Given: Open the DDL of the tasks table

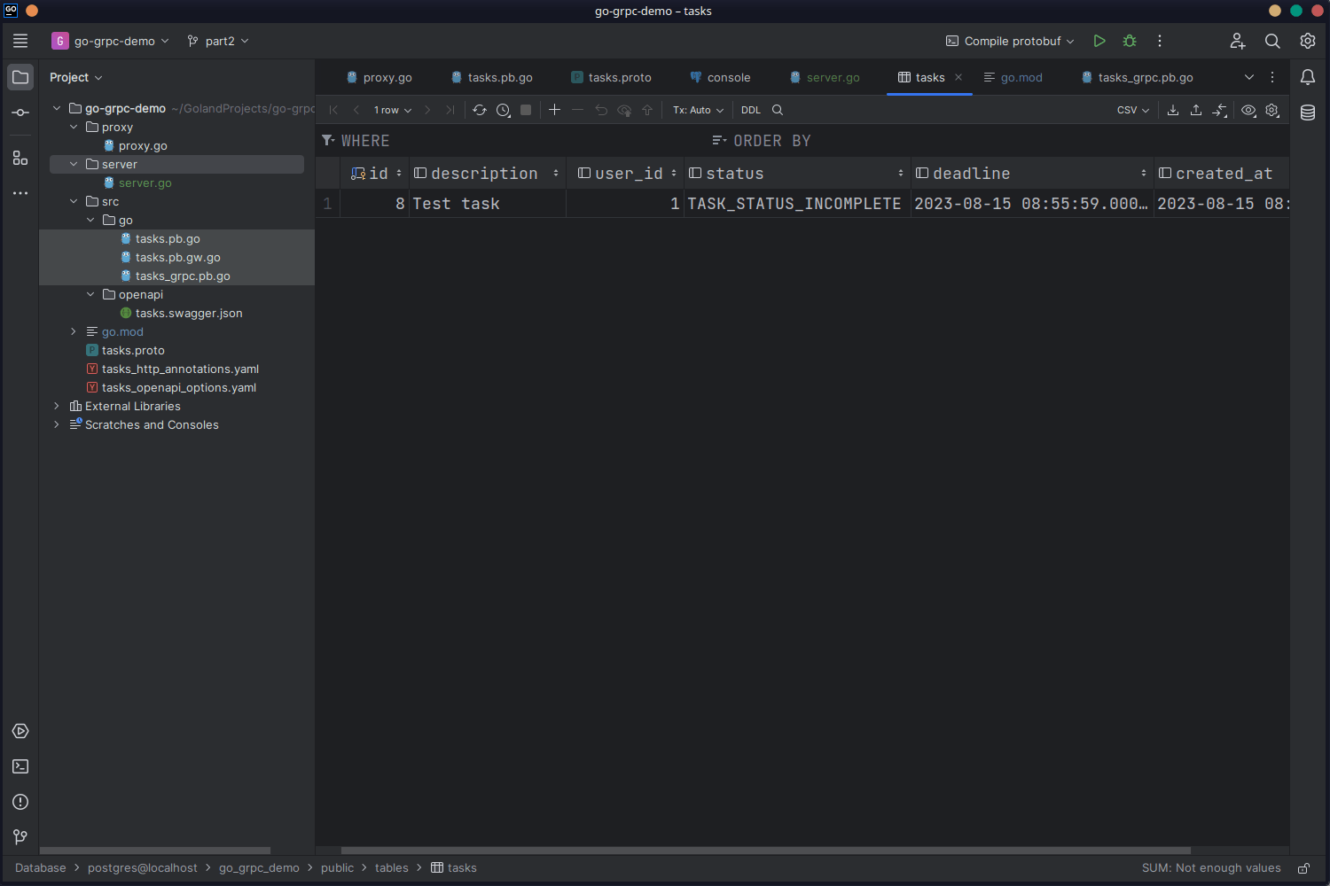Looking at the screenshot, I should point(750,110).
